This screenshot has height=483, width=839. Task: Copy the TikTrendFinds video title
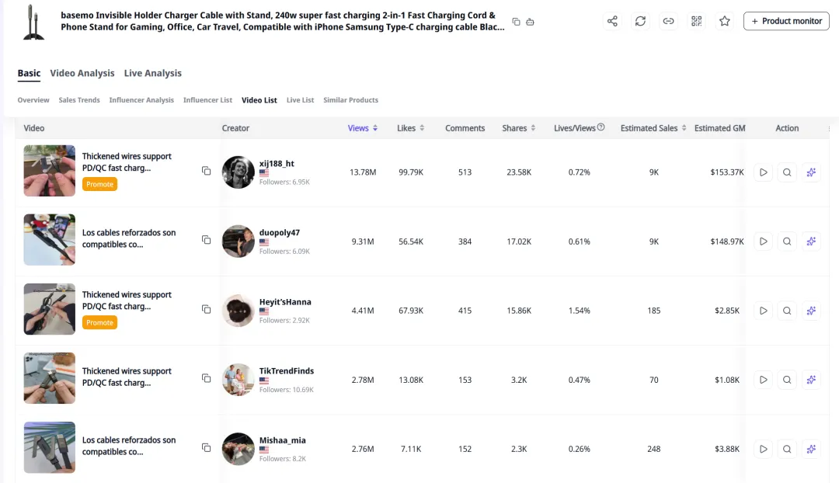(x=206, y=378)
